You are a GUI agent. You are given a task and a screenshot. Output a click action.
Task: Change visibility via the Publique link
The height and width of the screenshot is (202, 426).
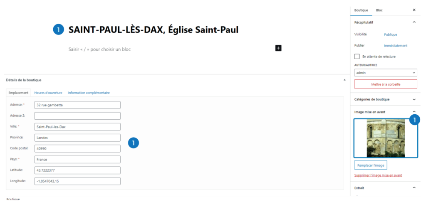pyautogui.click(x=390, y=34)
